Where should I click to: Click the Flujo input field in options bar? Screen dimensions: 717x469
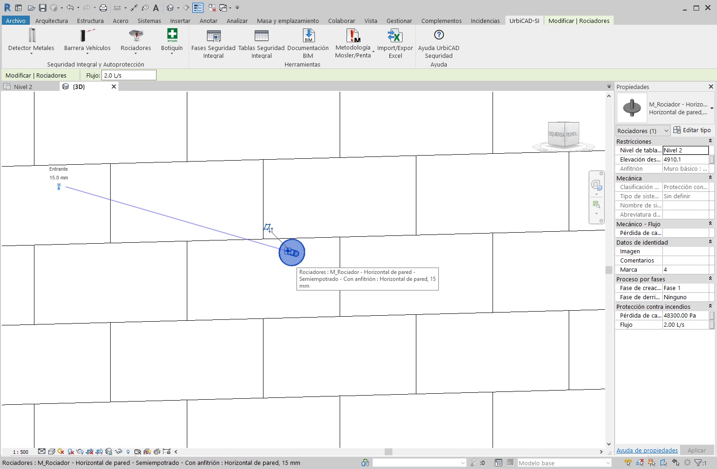(x=129, y=75)
